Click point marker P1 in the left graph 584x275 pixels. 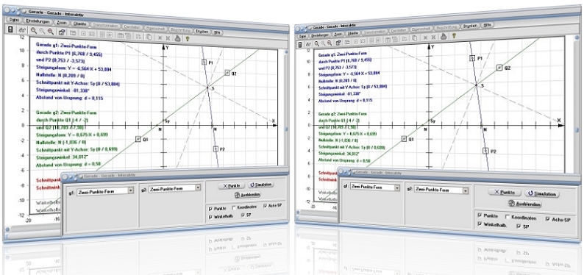pos(204,63)
